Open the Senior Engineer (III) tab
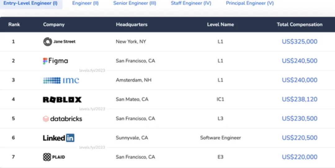 coord(135,3)
